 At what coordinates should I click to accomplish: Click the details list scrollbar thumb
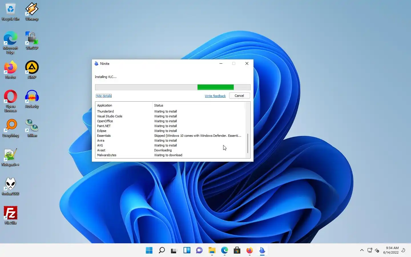click(248, 143)
